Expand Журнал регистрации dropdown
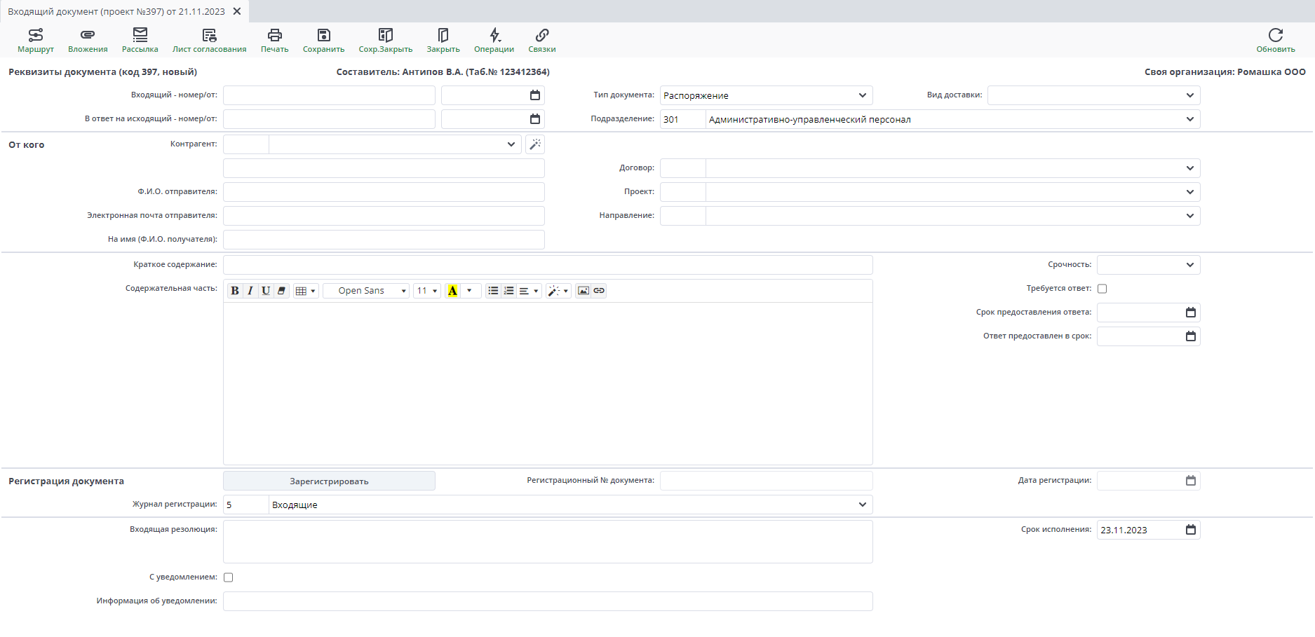The image size is (1315, 637). [862, 505]
